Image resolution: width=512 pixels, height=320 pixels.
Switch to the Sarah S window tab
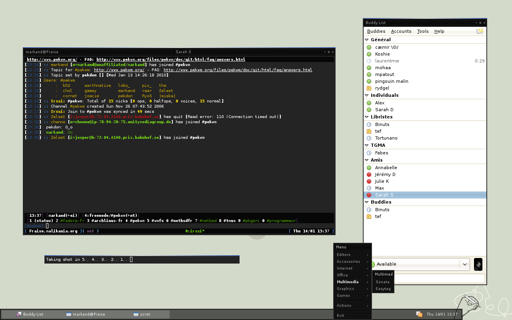248,52
